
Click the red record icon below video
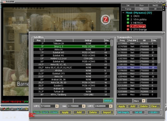click(x=4, y=109)
